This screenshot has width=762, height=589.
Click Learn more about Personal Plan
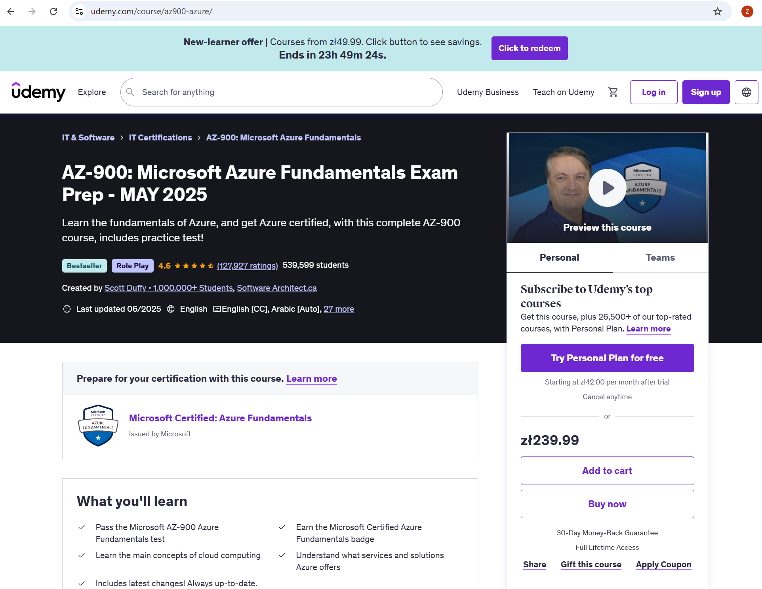click(648, 329)
